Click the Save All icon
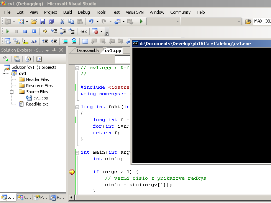This screenshot has height=203, width=271. 51,21
